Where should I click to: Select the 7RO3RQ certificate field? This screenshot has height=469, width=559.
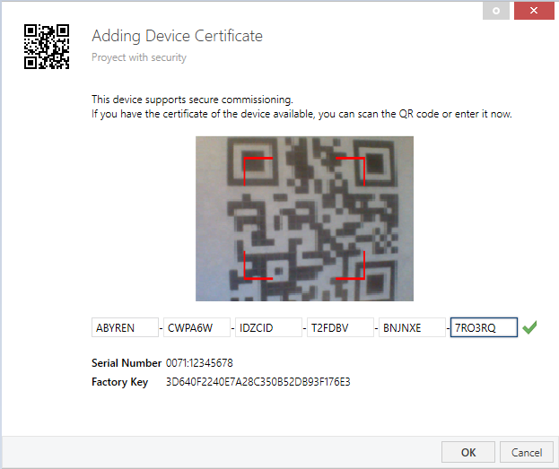pos(484,327)
